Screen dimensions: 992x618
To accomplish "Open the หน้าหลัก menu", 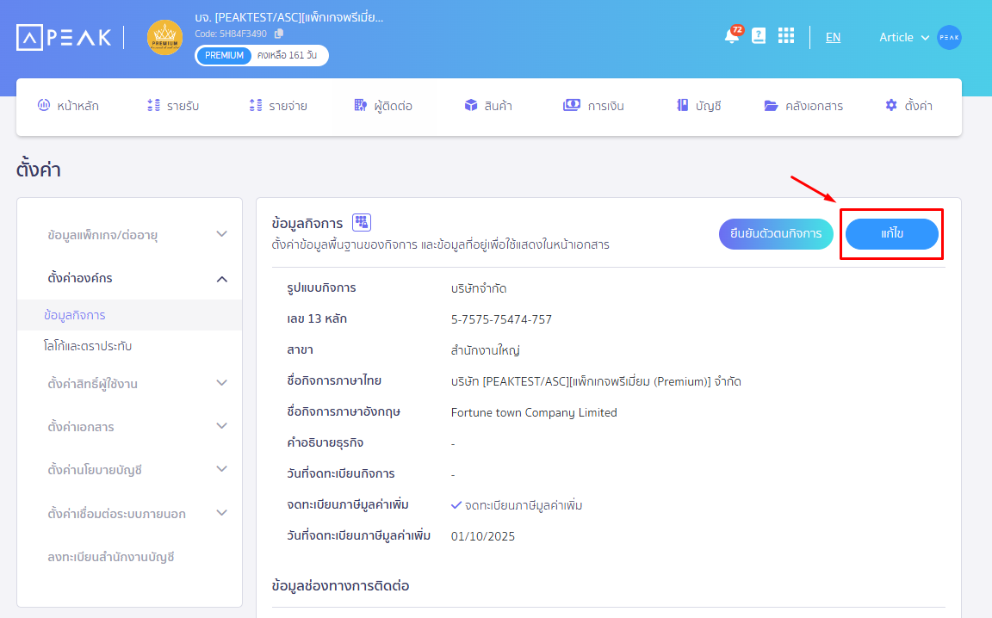I will click(68, 106).
